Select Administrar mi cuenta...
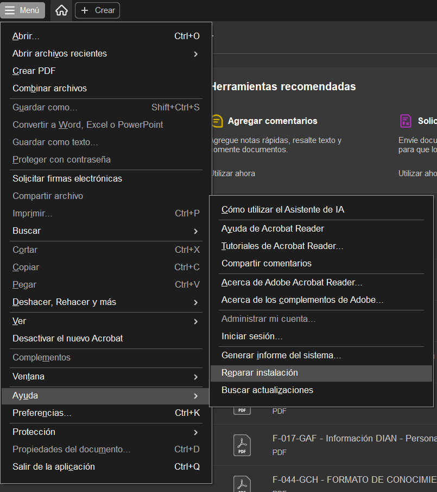 pos(321,319)
